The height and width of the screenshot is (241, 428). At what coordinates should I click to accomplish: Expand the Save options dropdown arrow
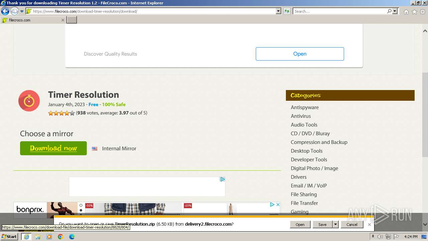coord(335,225)
